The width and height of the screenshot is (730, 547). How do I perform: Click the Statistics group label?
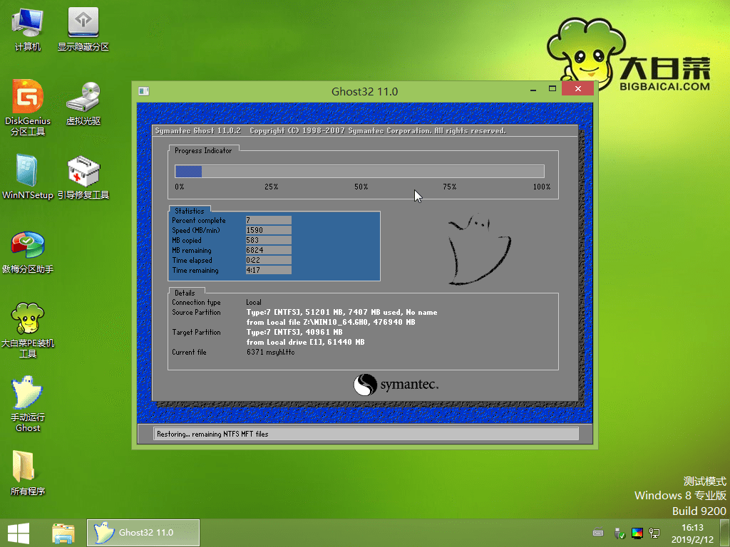[189, 211]
